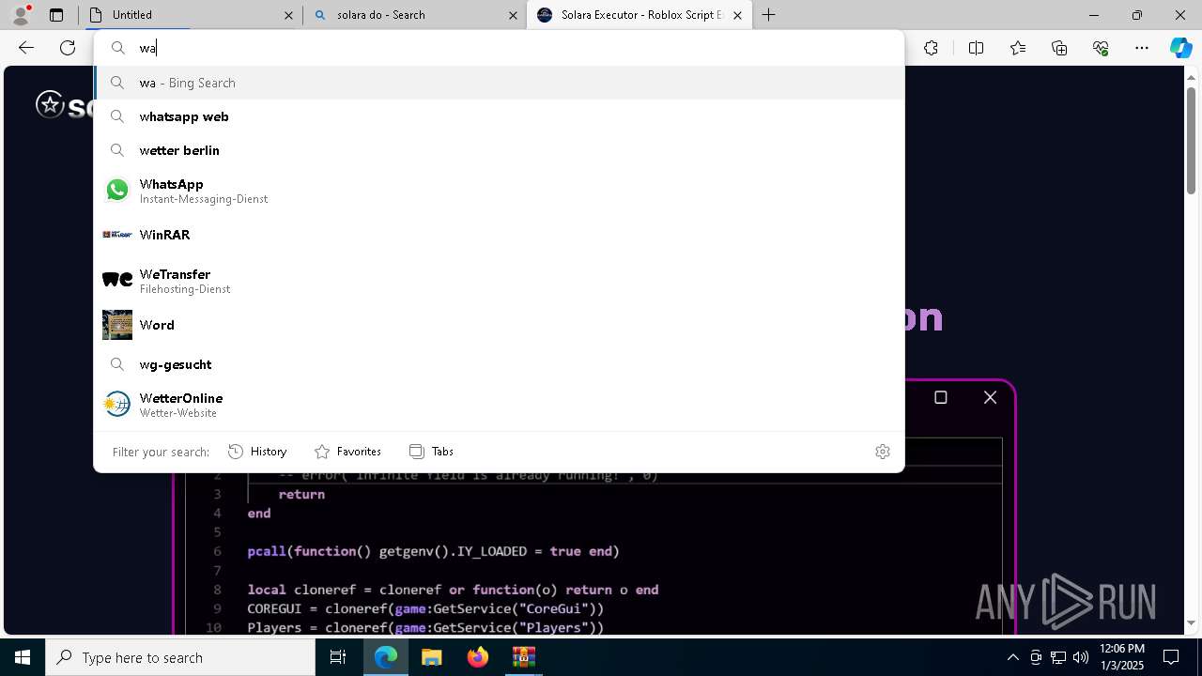The width and height of the screenshot is (1202, 676).
Task: Toggle split screen view
Action: point(976,48)
